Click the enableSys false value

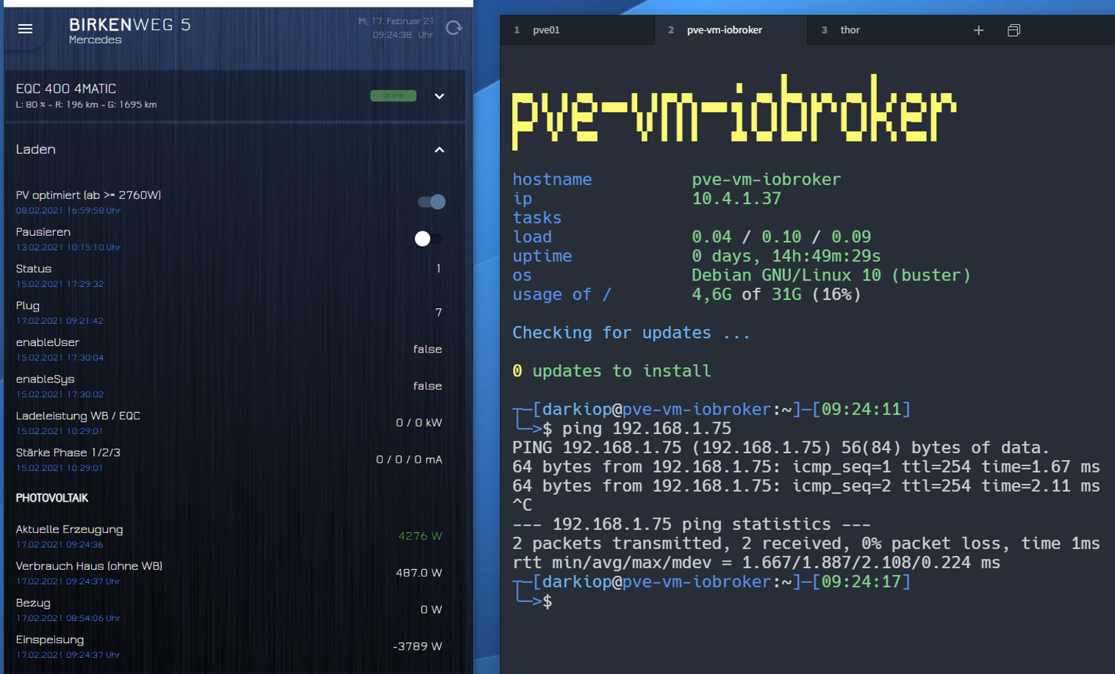(427, 386)
